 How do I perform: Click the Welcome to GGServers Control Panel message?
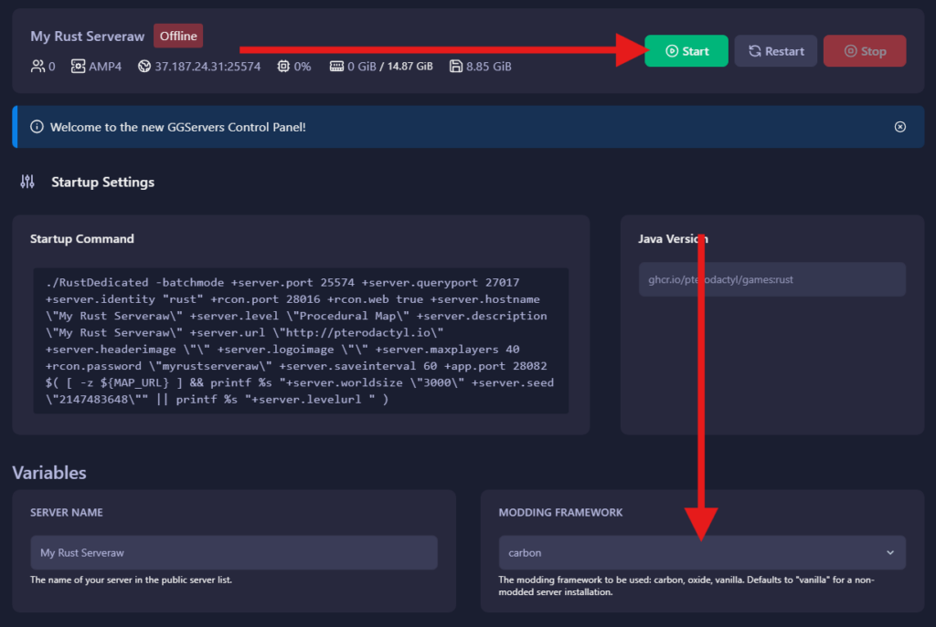[x=178, y=127]
